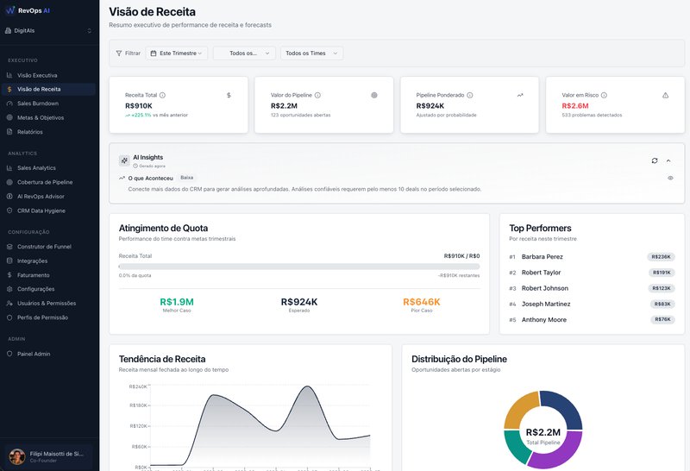Open the Todos os Times dropdown
The width and height of the screenshot is (690, 471).
tap(312, 53)
